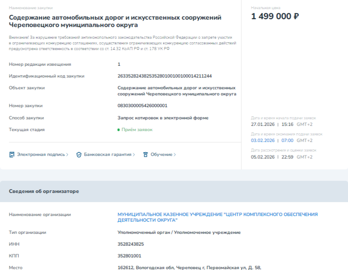Select the 03.02.2026 submission end date
Image resolution: width=348 pixels, height=270 pixels.
[263, 140]
